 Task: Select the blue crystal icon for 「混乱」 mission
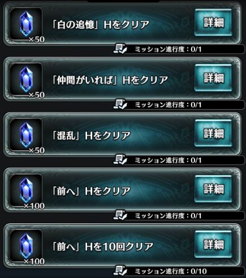[x=26, y=135]
